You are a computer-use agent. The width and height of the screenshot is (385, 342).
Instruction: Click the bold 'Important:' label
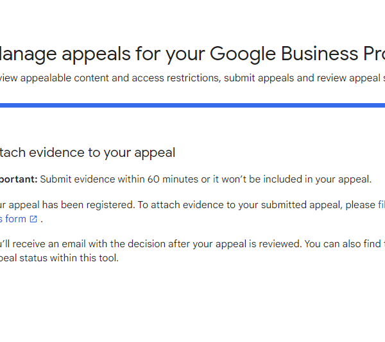(x=19, y=179)
